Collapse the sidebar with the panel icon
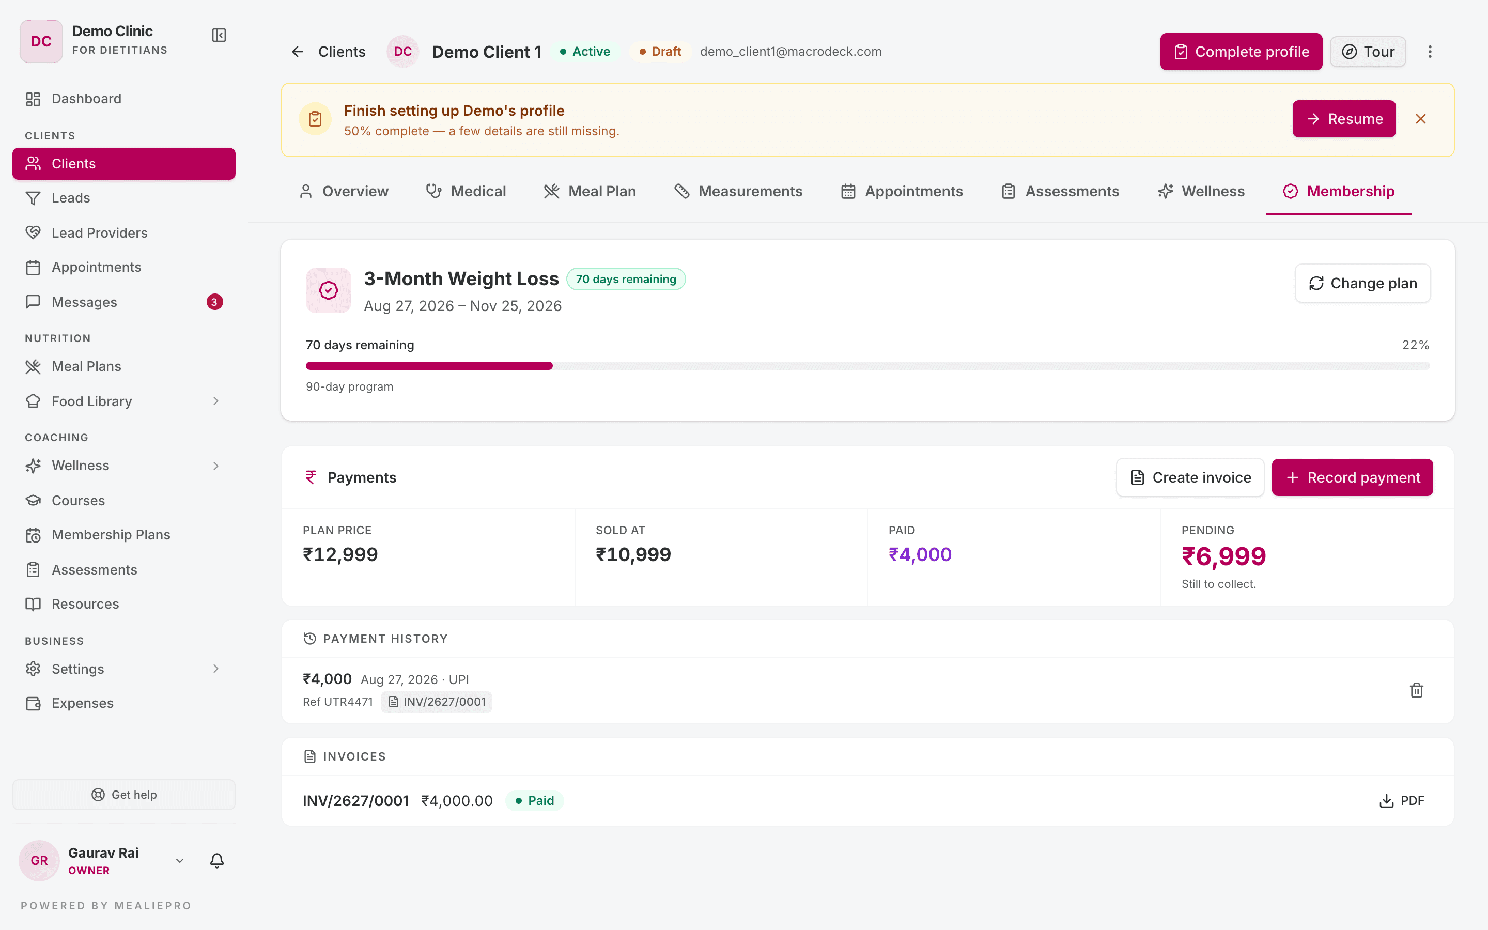Viewport: 1488px width, 930px height. click(x=219, y=35)
